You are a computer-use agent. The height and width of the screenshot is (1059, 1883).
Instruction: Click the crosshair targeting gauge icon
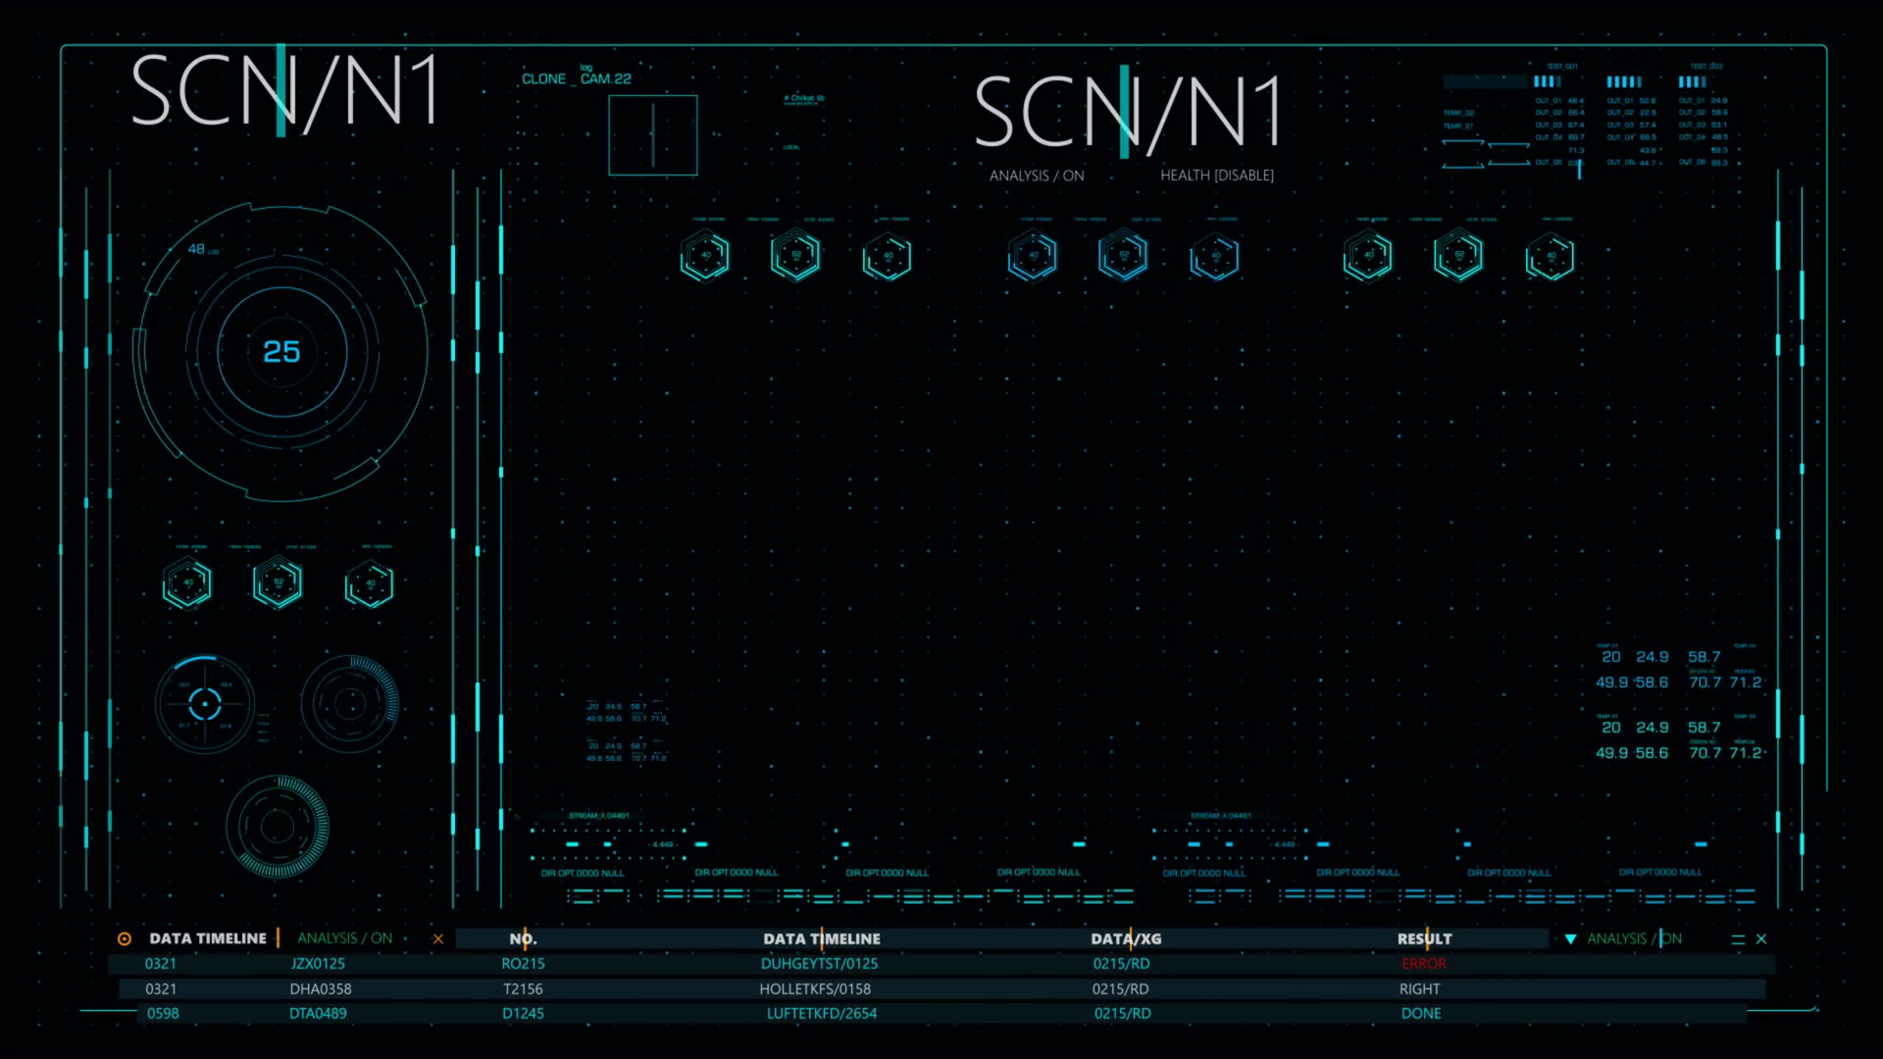click(204, 702)
